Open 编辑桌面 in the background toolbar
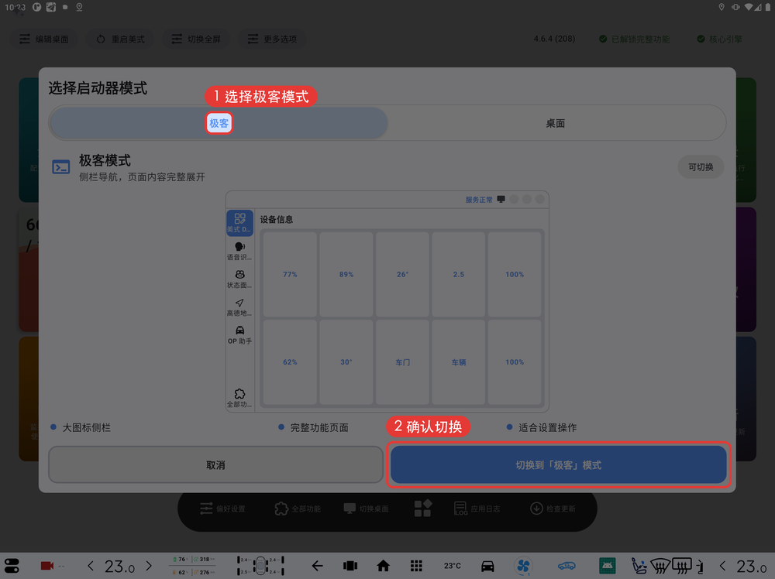Screen dimensions: 775x579 (44, 39)
